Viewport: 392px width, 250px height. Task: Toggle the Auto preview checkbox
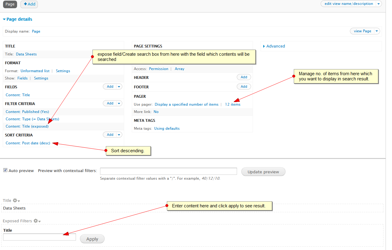5,170
